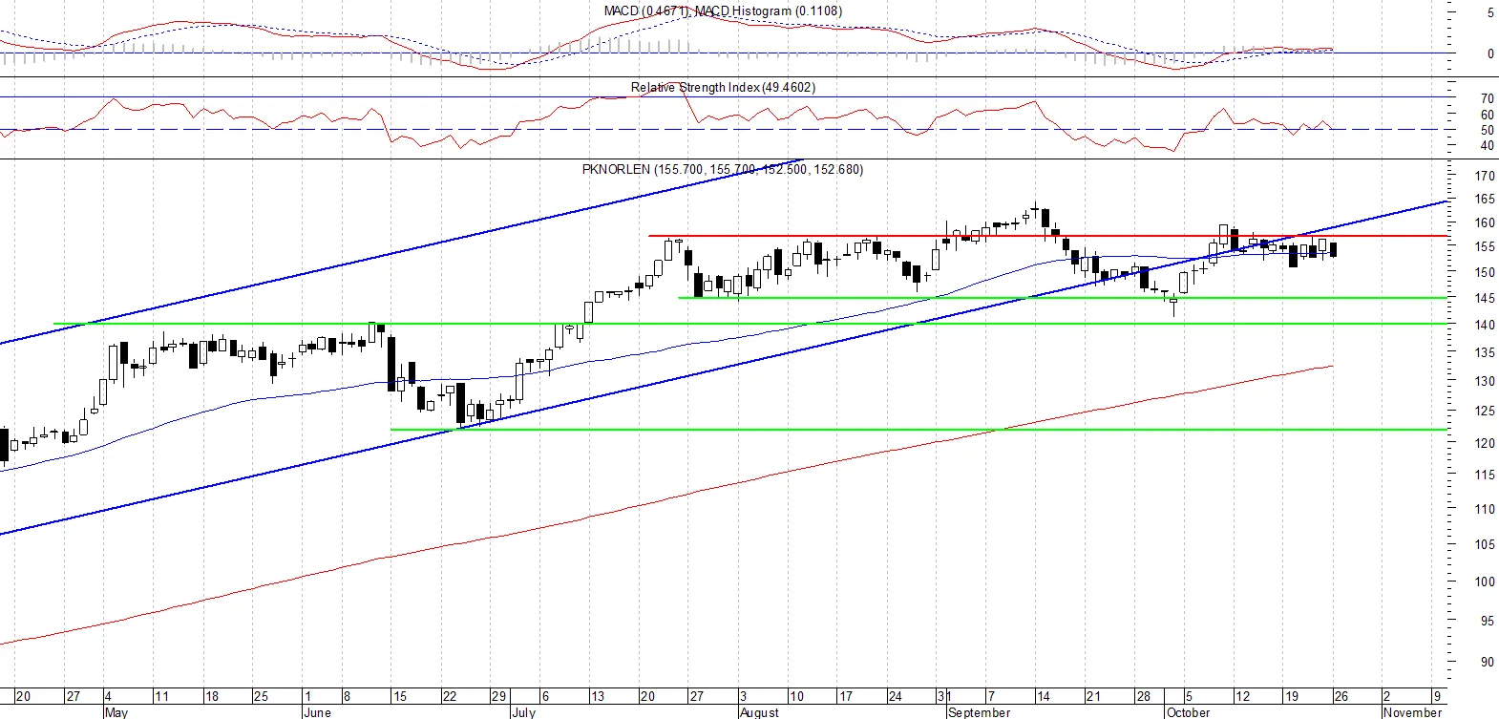Click the 9 date label in November
This screenshot has width=1499, height=719.
1437,696
